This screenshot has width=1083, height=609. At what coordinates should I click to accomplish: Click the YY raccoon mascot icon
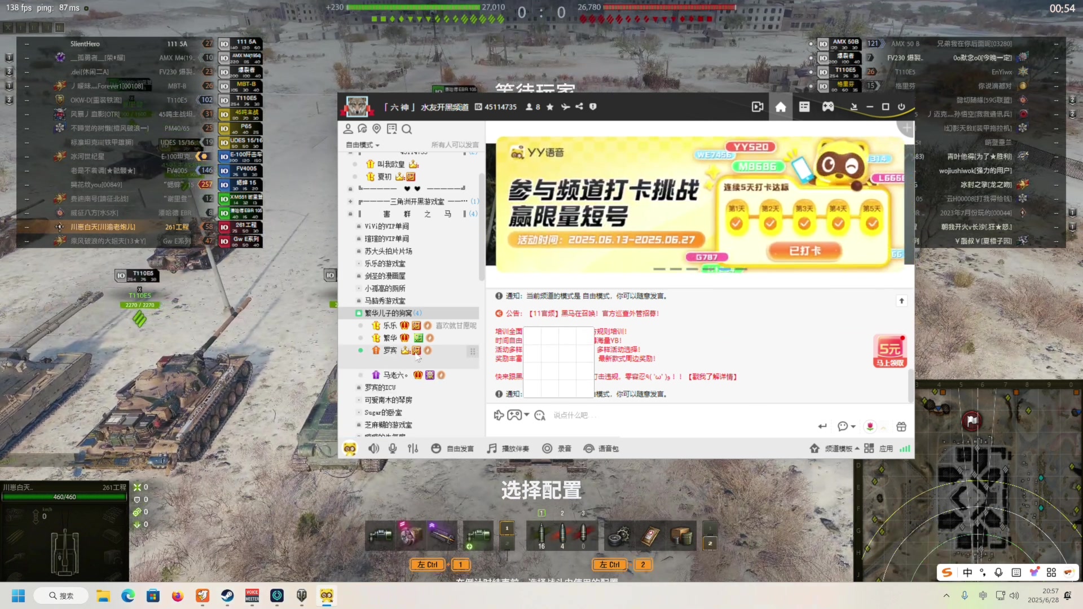point(350,449)
